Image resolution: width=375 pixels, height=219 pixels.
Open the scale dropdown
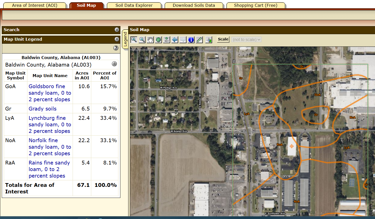coord(246,40)
